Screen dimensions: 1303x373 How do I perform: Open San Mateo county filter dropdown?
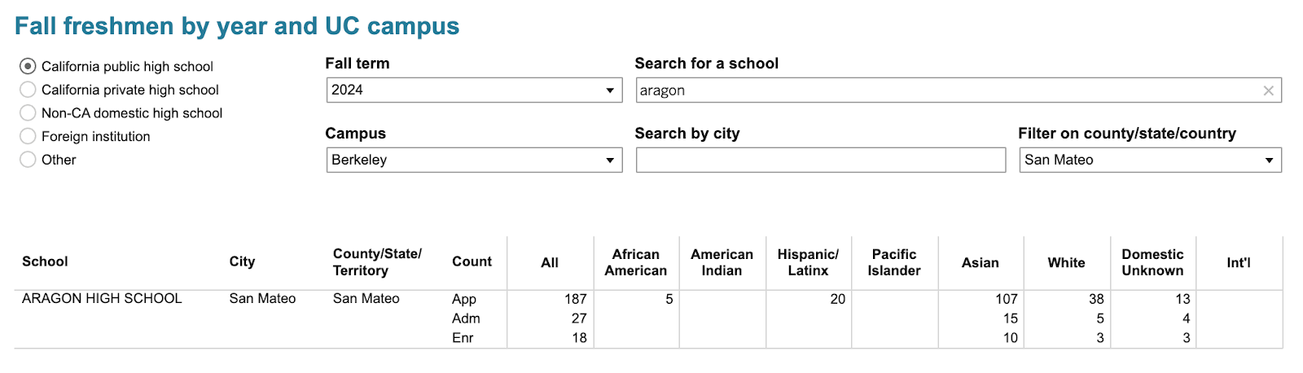point(1149,160)
